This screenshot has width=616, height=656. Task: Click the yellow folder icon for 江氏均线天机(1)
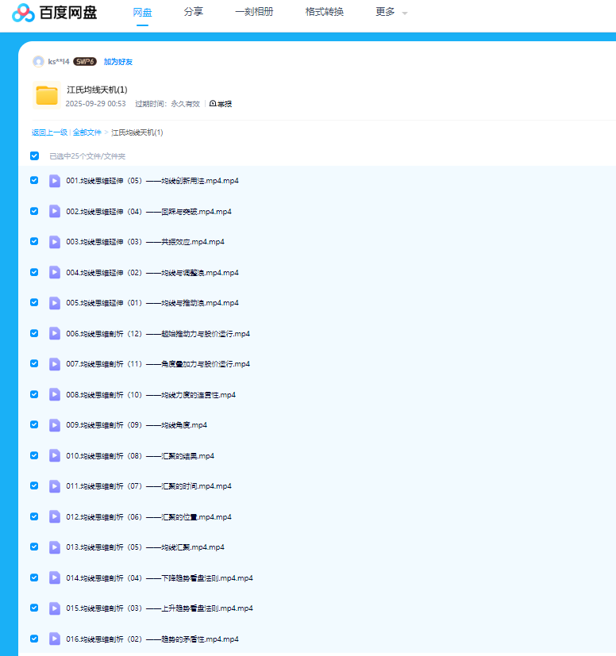click(47, 95)
